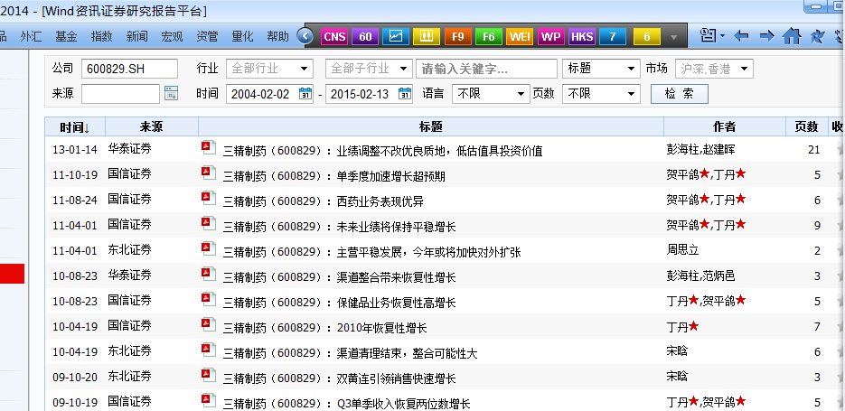This screenshot has height=411, width=845.
Task: Click the 检索 search button
Action: point(679,94)
